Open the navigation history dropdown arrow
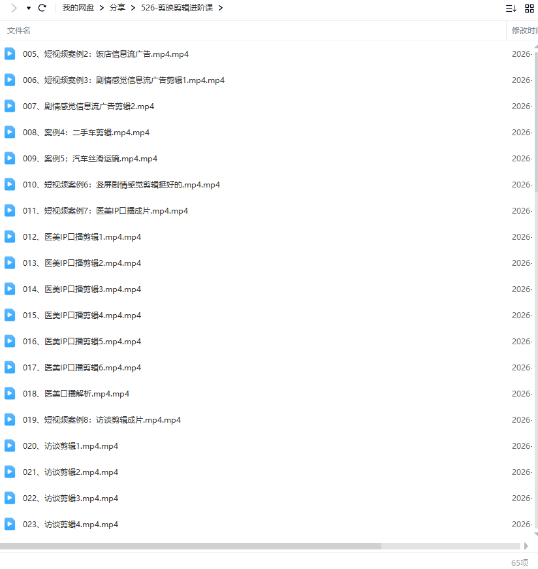538x569 pixels. tap(29, 8)
